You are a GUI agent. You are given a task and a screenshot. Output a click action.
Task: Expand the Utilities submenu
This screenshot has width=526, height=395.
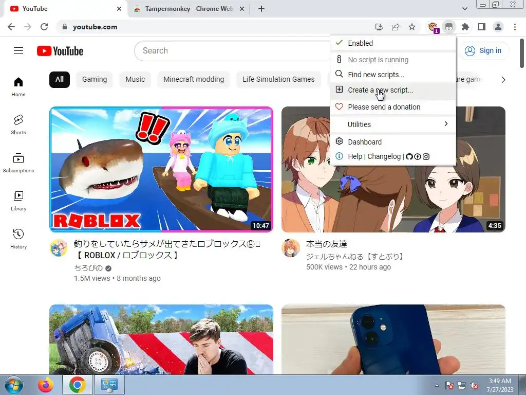393,124
